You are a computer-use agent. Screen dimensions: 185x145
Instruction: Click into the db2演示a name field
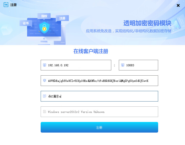pyautogui.click(x=99, y=96)
